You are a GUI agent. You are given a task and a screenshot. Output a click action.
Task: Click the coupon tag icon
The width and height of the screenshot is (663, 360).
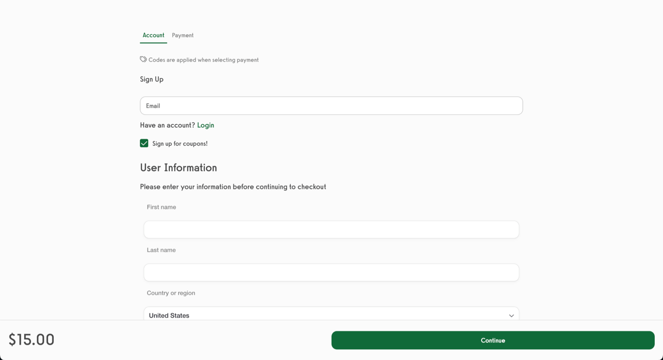(x=143, y=60)
